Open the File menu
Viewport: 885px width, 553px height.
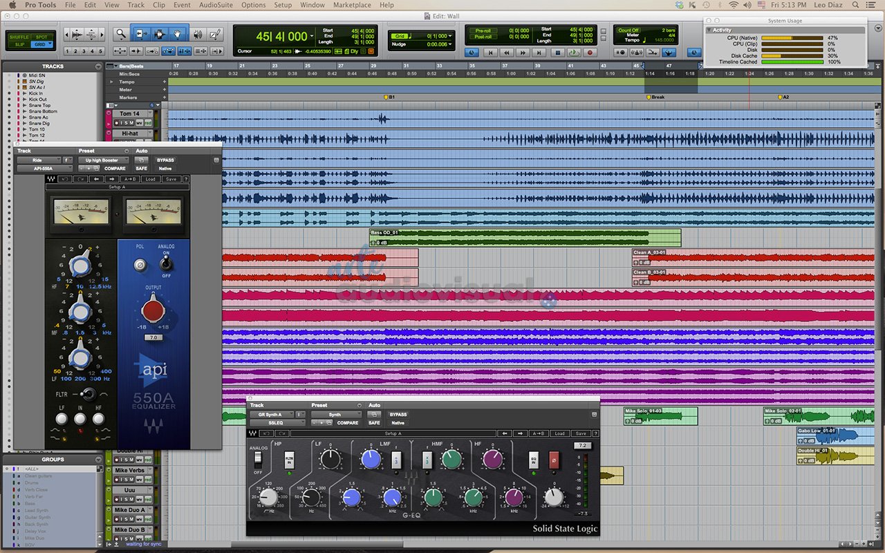71,5
